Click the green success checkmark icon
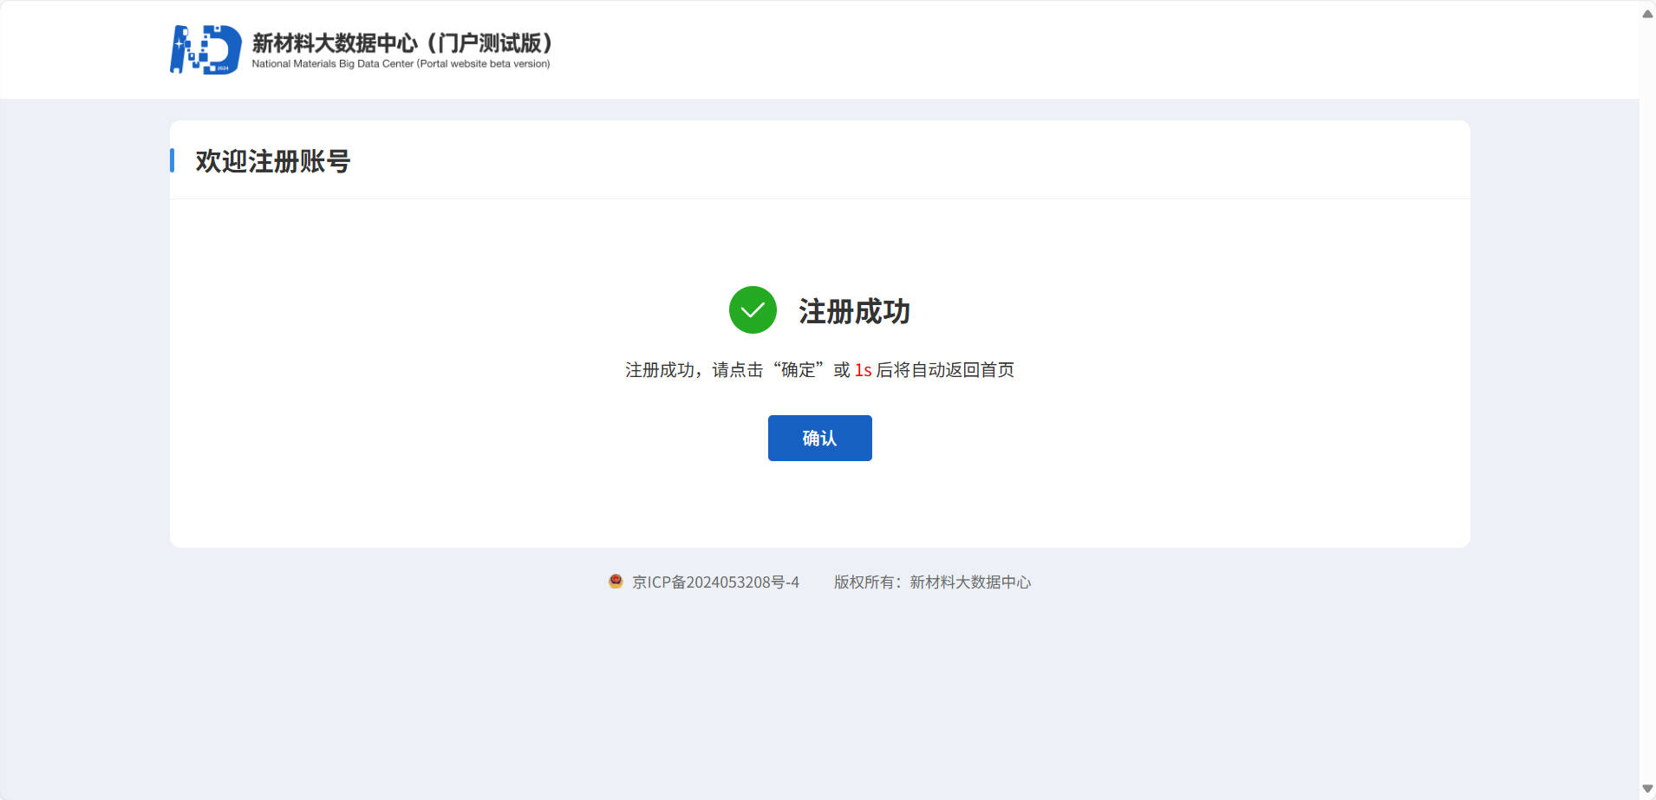This screenshot has width=1656, height=800. point(753,310)
